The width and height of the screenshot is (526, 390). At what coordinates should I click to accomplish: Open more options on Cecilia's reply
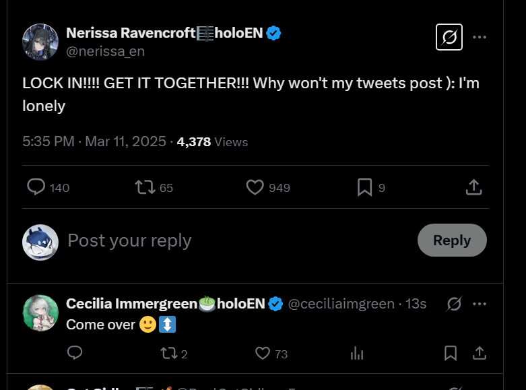pos(480,304)
